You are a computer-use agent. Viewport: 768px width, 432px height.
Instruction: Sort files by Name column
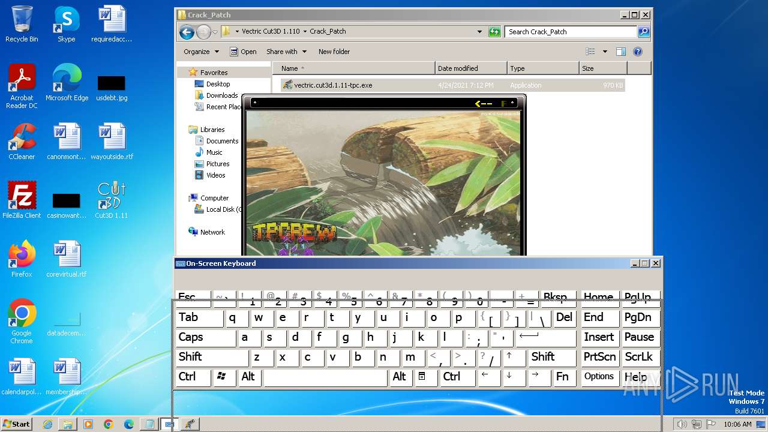(x=355, y=68)
